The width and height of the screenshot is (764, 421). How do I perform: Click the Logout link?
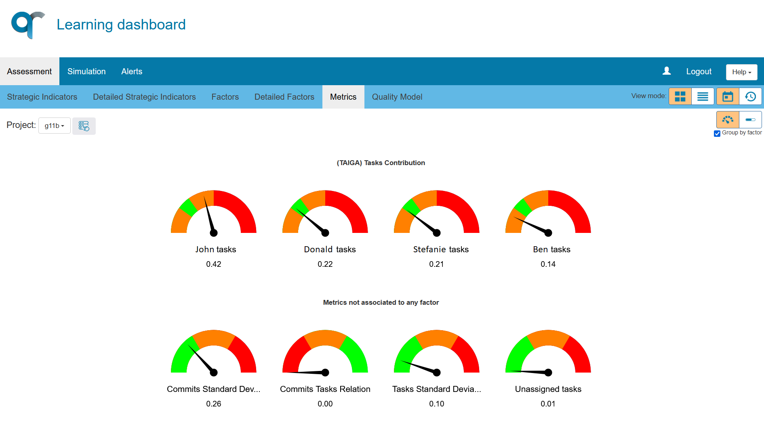click(699, 71)
